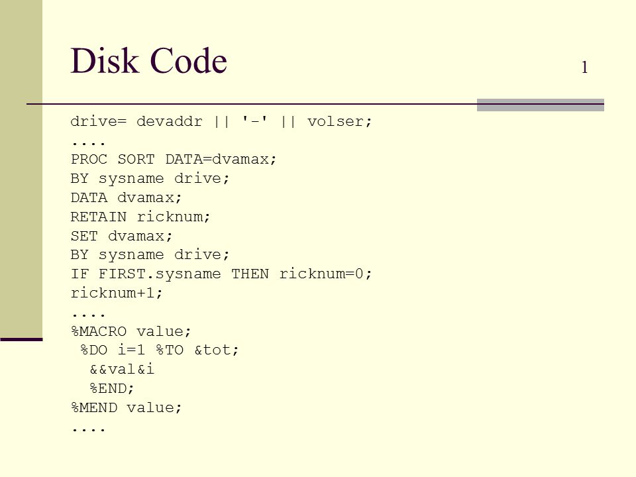The image size is (636, 477).
Task: Click the &&val&i text
Action: [122, 369]
